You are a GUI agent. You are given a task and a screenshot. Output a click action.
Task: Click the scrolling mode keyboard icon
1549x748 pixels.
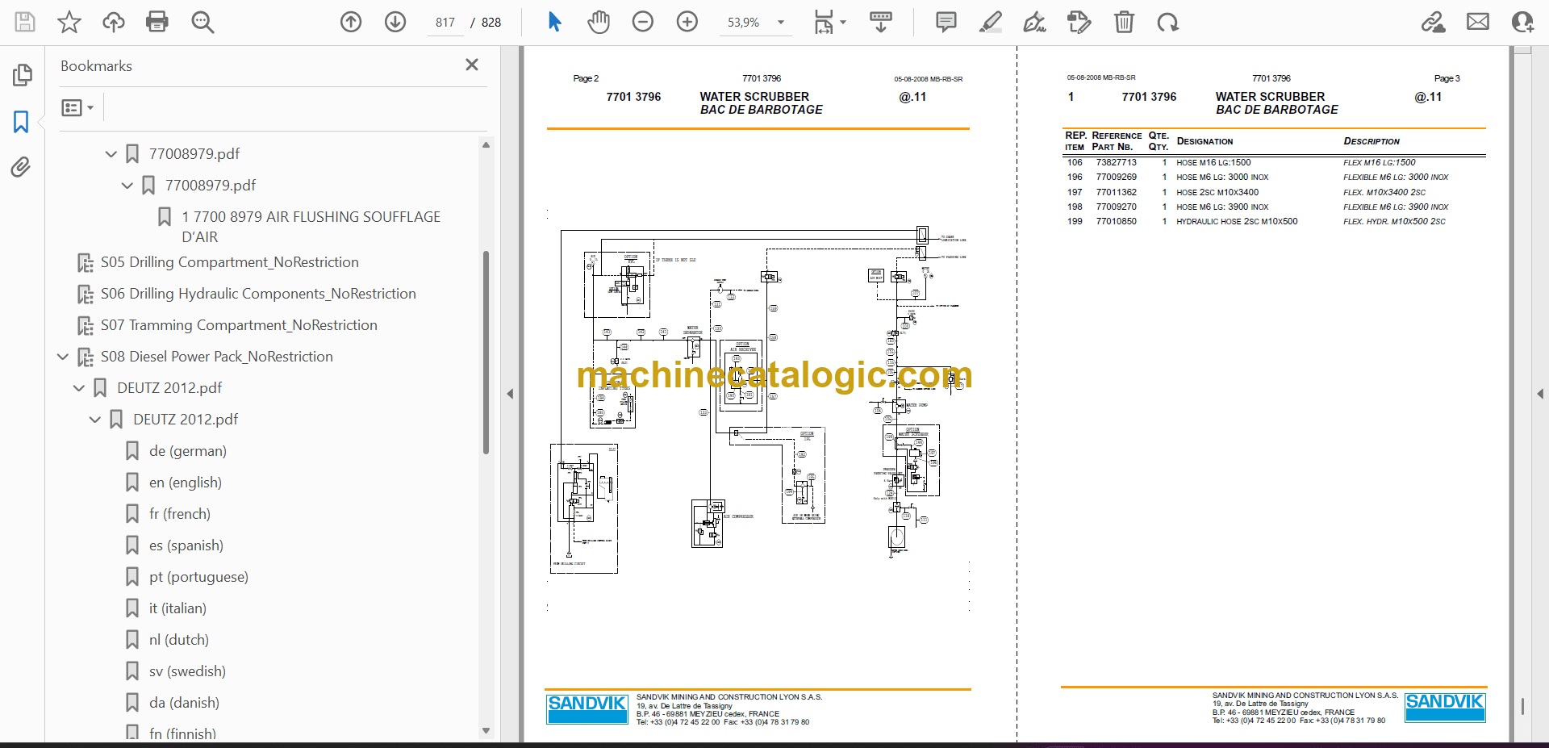pyautogui.click(x=881, y=22)
